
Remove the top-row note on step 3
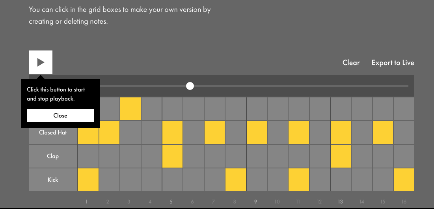click(x=130, y=109)
